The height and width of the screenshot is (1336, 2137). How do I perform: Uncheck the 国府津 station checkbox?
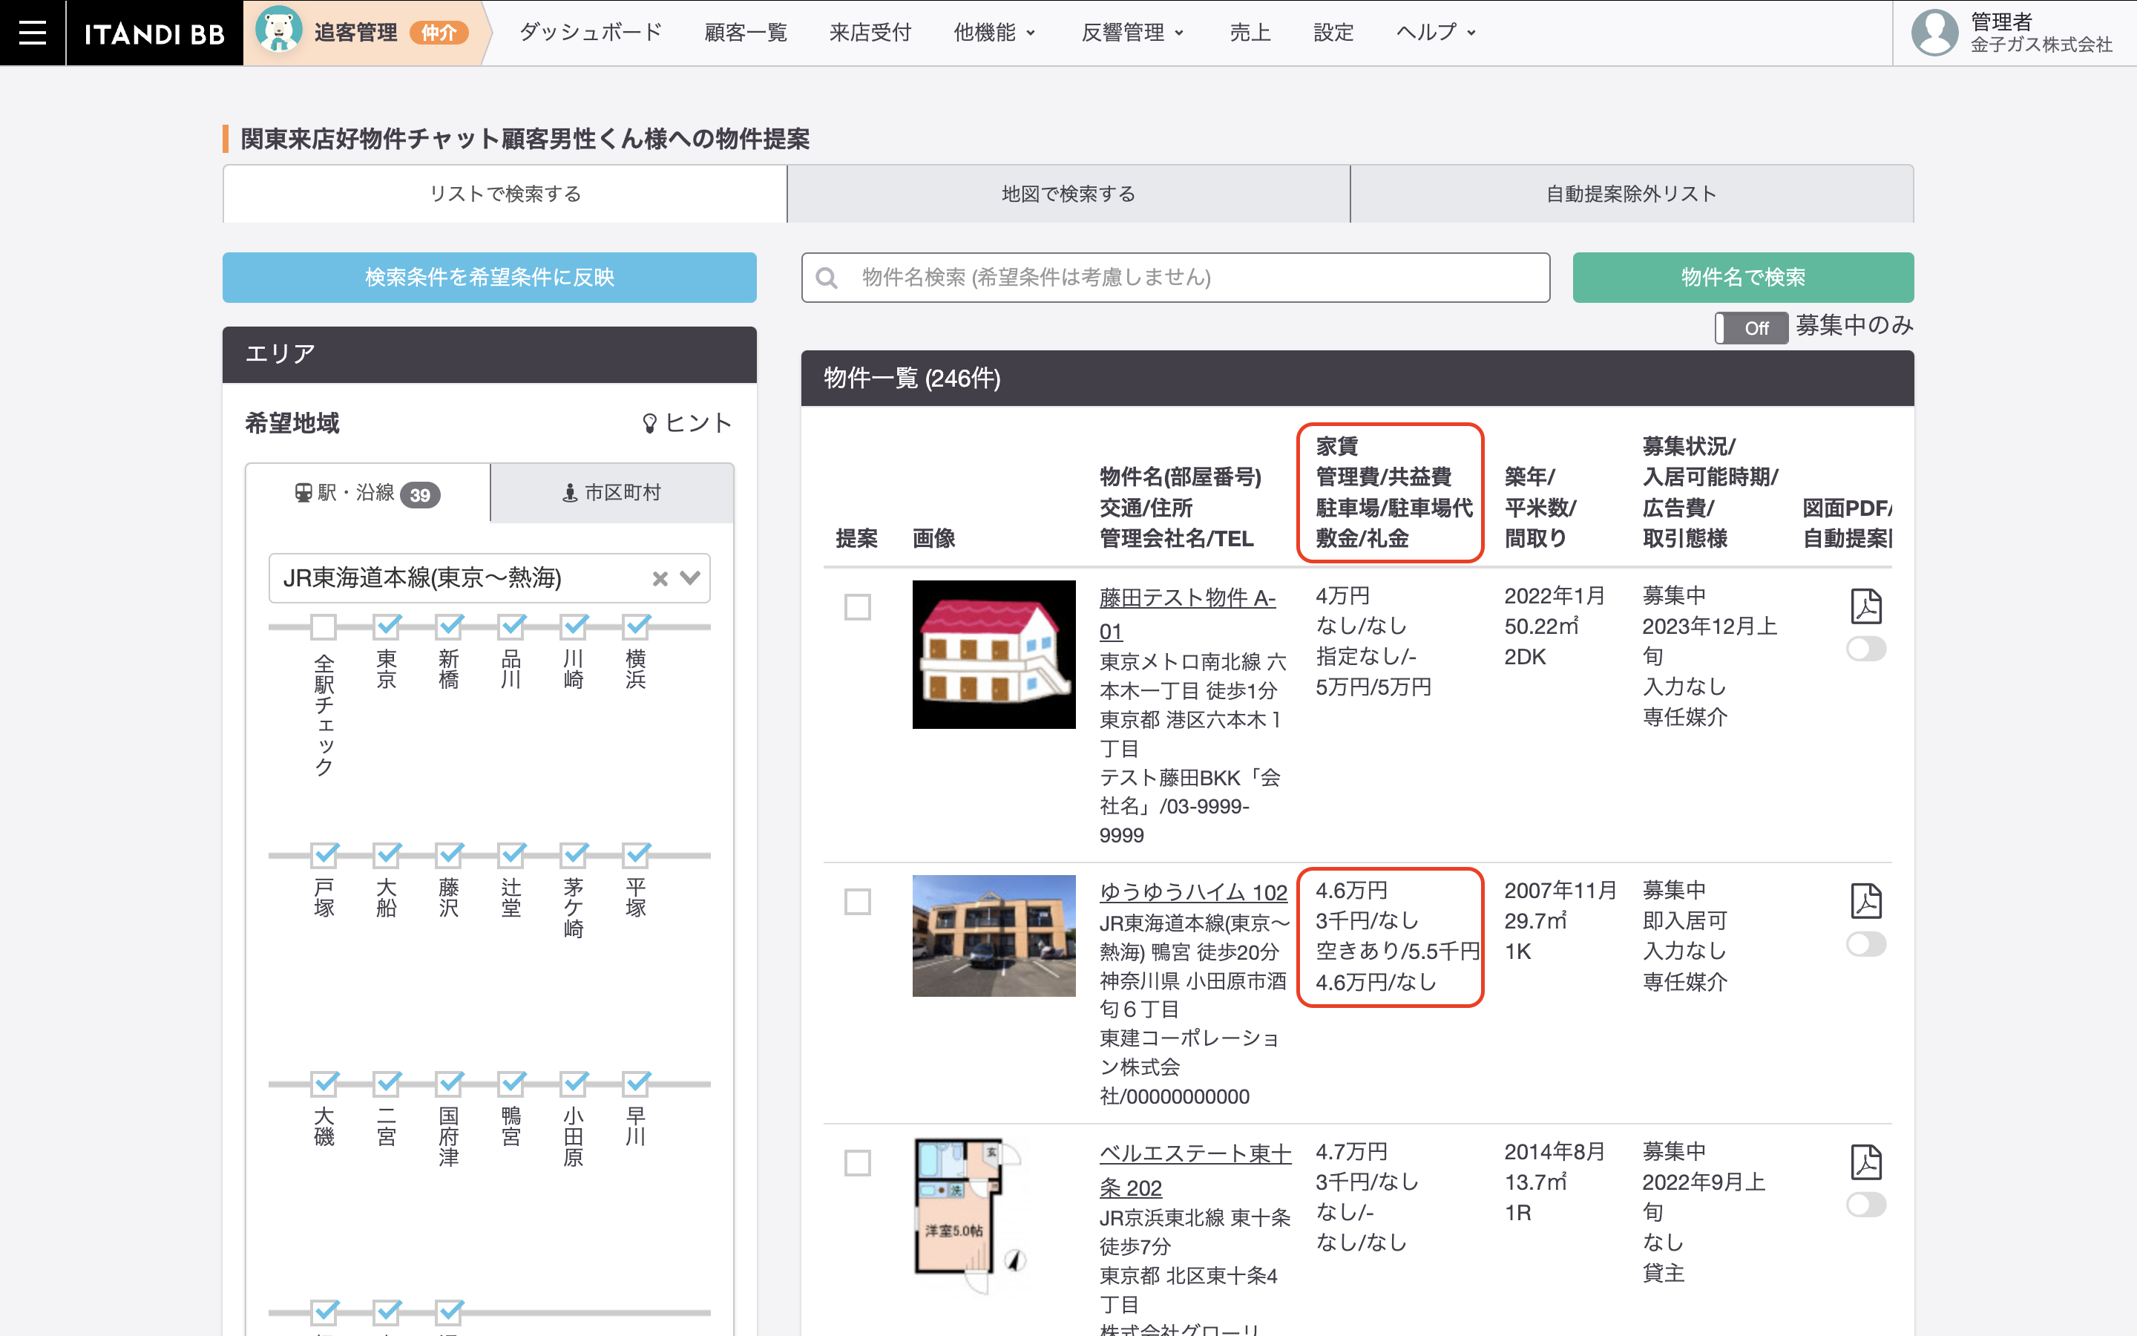click(x=450, y=1084)
